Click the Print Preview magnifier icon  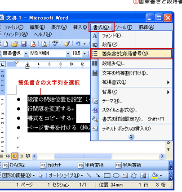tap(44, 44)
